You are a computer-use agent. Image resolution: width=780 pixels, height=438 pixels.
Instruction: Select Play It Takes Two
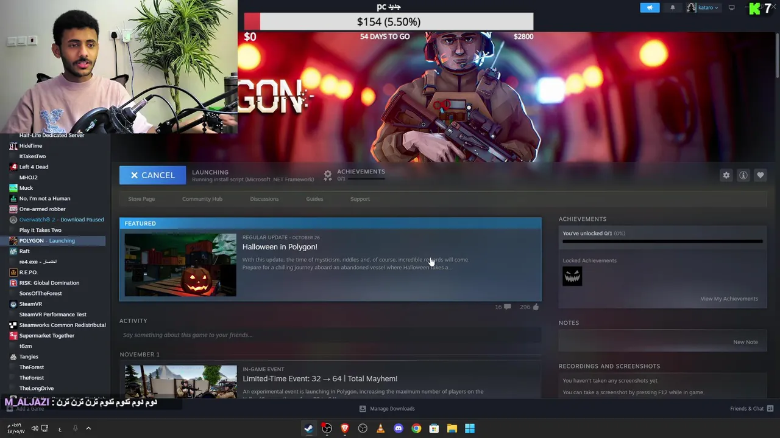(40, 230)
